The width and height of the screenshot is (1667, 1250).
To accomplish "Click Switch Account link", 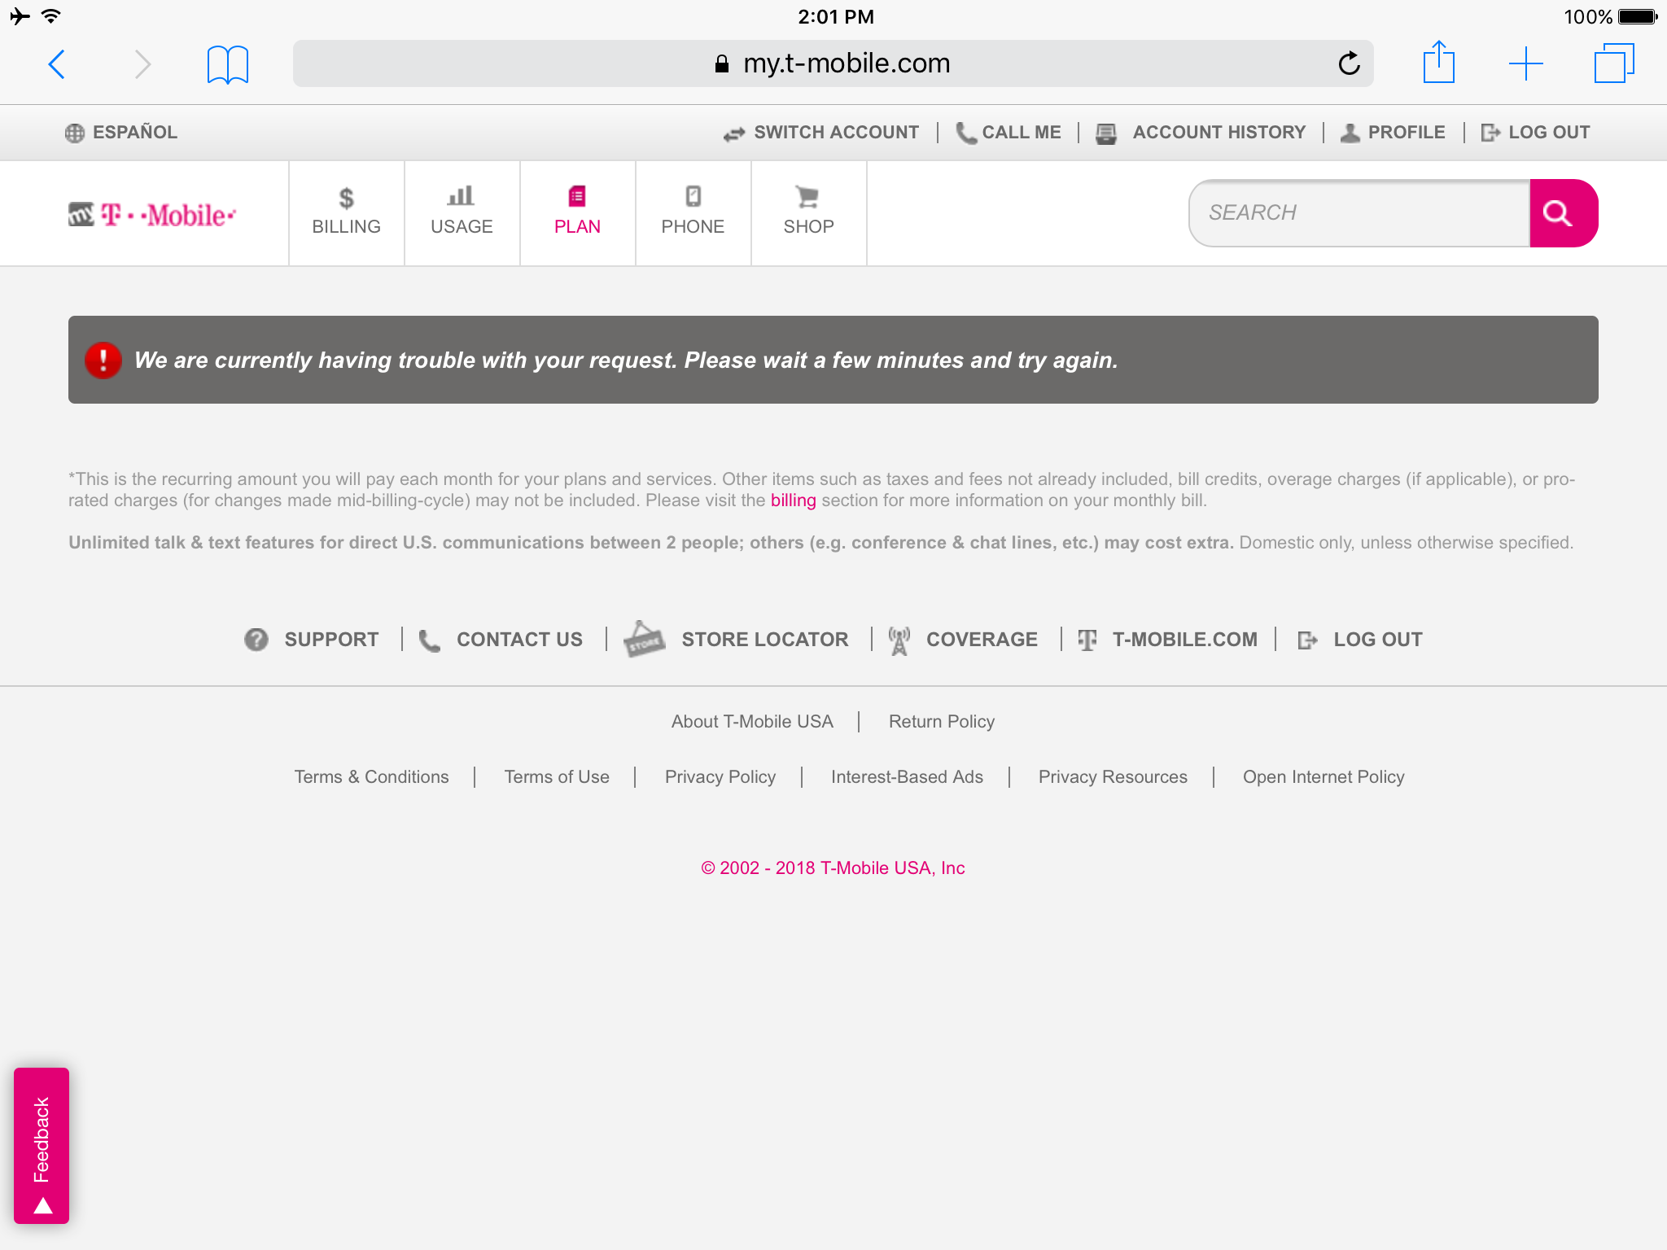I will click(x=836, y=132).
